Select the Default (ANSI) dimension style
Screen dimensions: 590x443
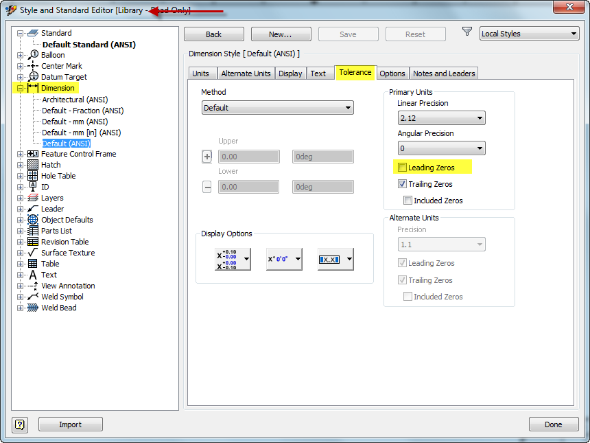[x=66, y=143]
